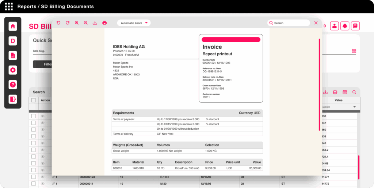
Task: Close the invoice viewer with the X
Action: pyautogui.click(x=316, y=23)
